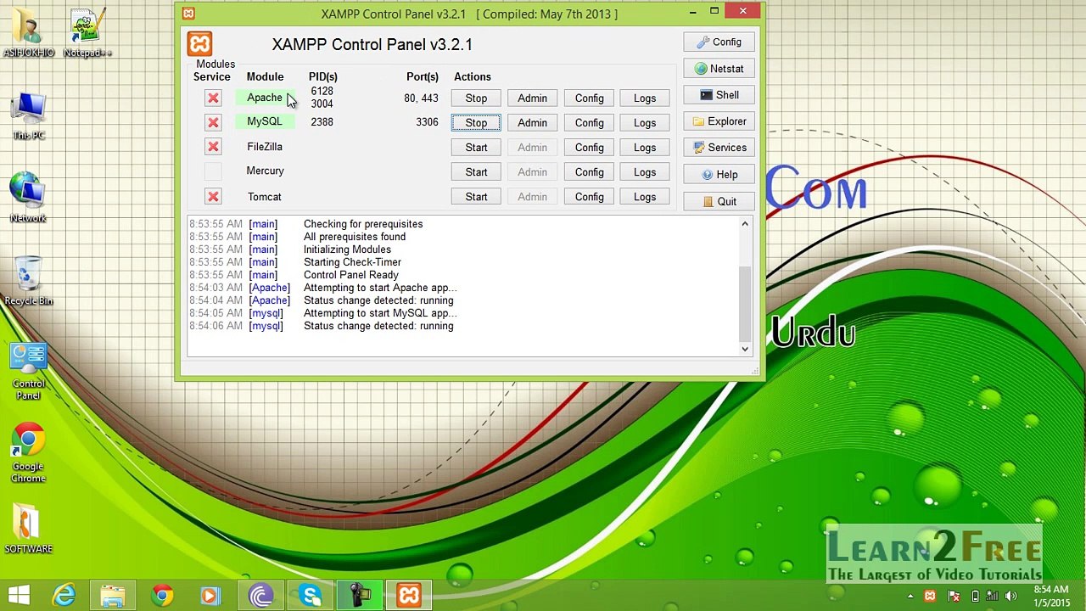
Task: Open the Apache Config button
Action: point(589,98)
